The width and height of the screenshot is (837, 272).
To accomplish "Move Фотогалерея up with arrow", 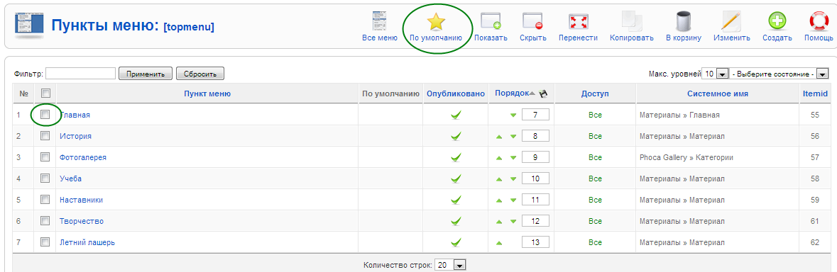I will [499, 157].
